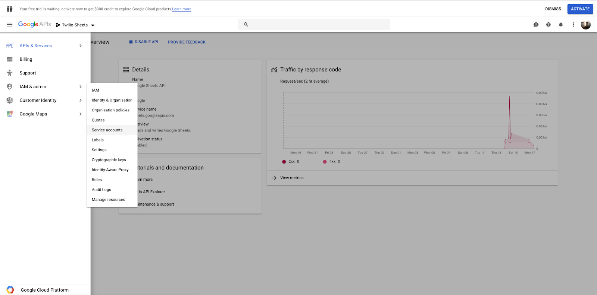This screenshot has height=295, width=597.
Task: Click the gift icon in trial banner
Action: click(10, 9)
